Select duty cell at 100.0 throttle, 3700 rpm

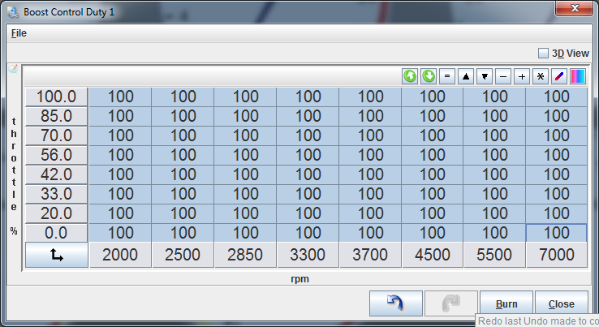370,97
